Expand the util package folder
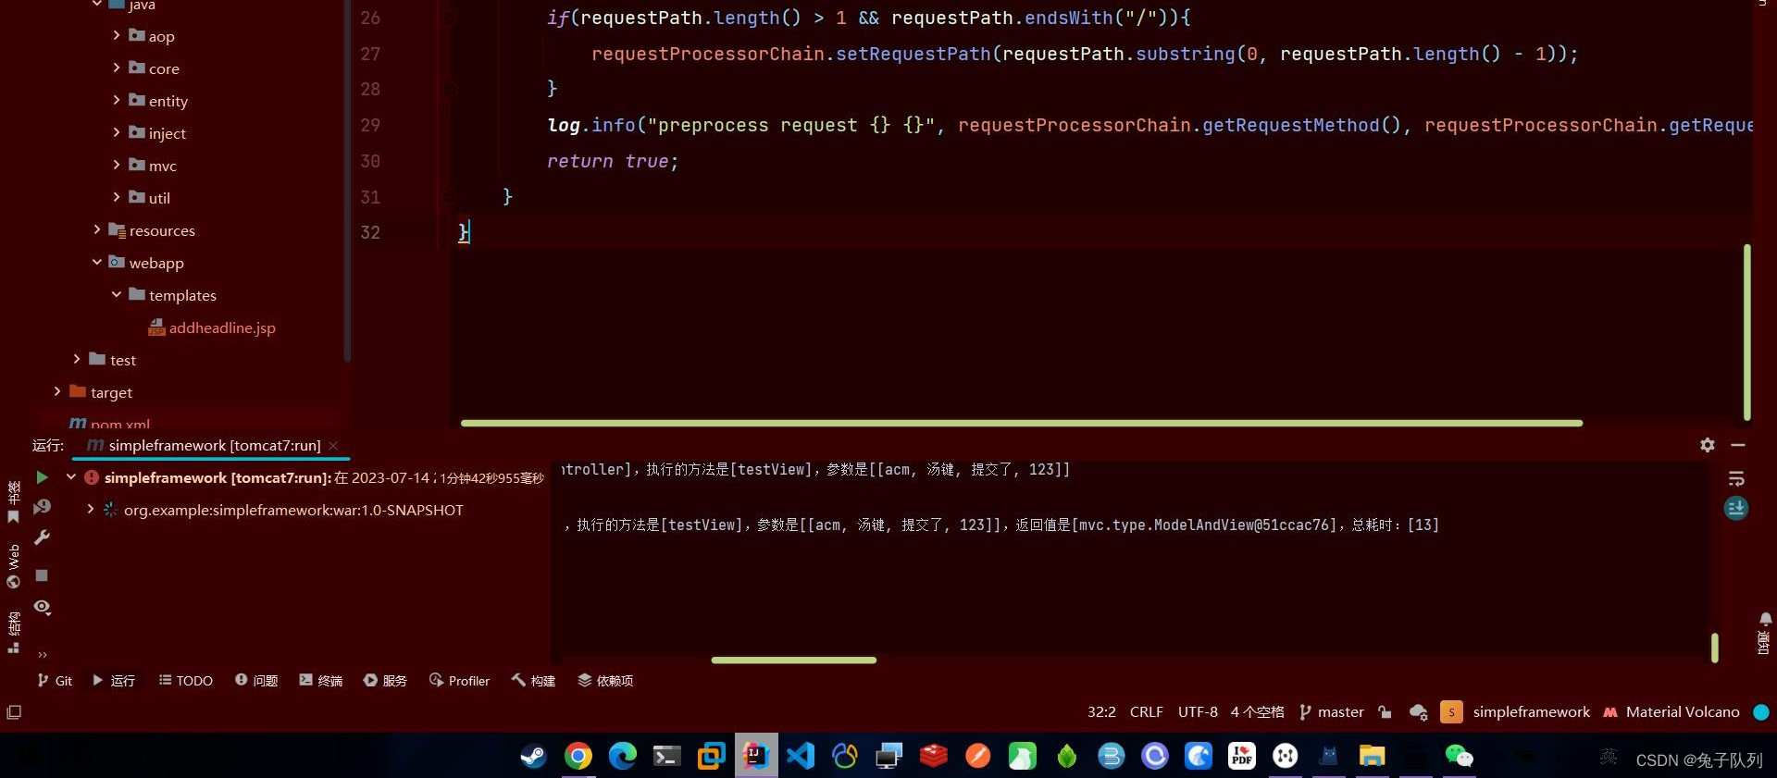This screenshot has height=778, width=1777. (x=116, y=197)
